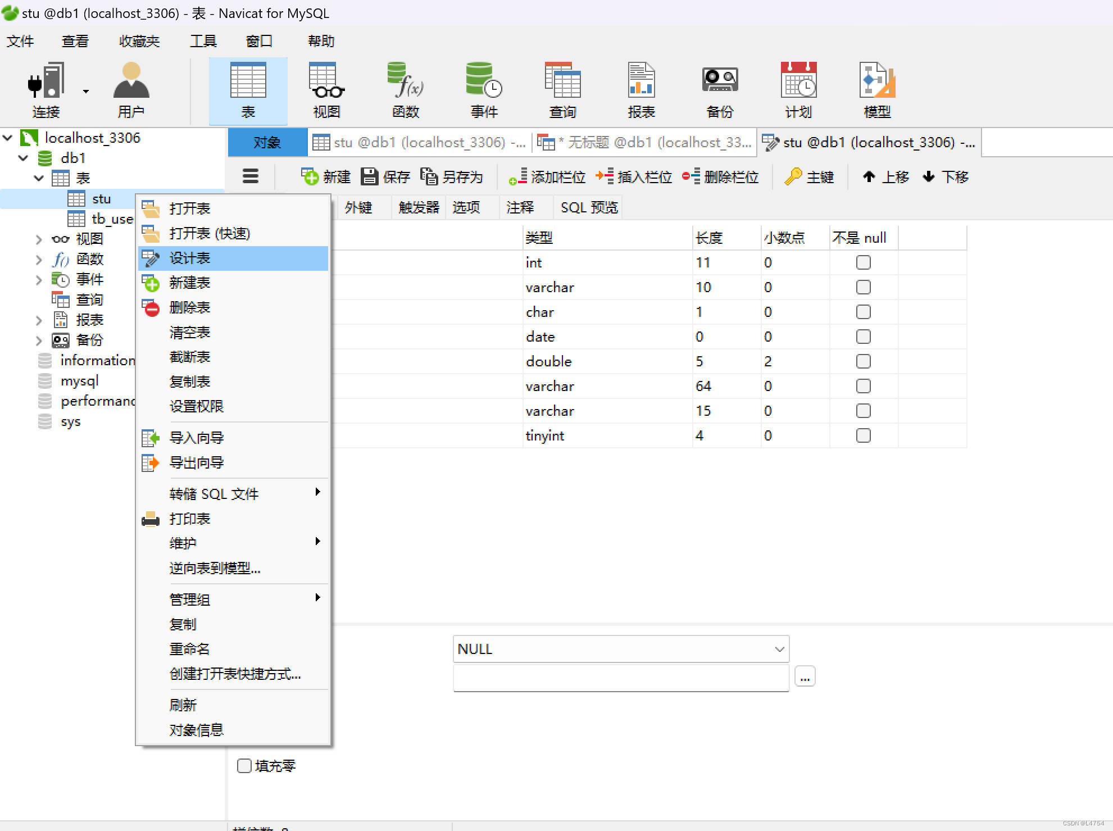This screenshot has height=831, width=1113.
Task: Click the 连接 (Connection) toolbar icon
Action: point(45,90)
